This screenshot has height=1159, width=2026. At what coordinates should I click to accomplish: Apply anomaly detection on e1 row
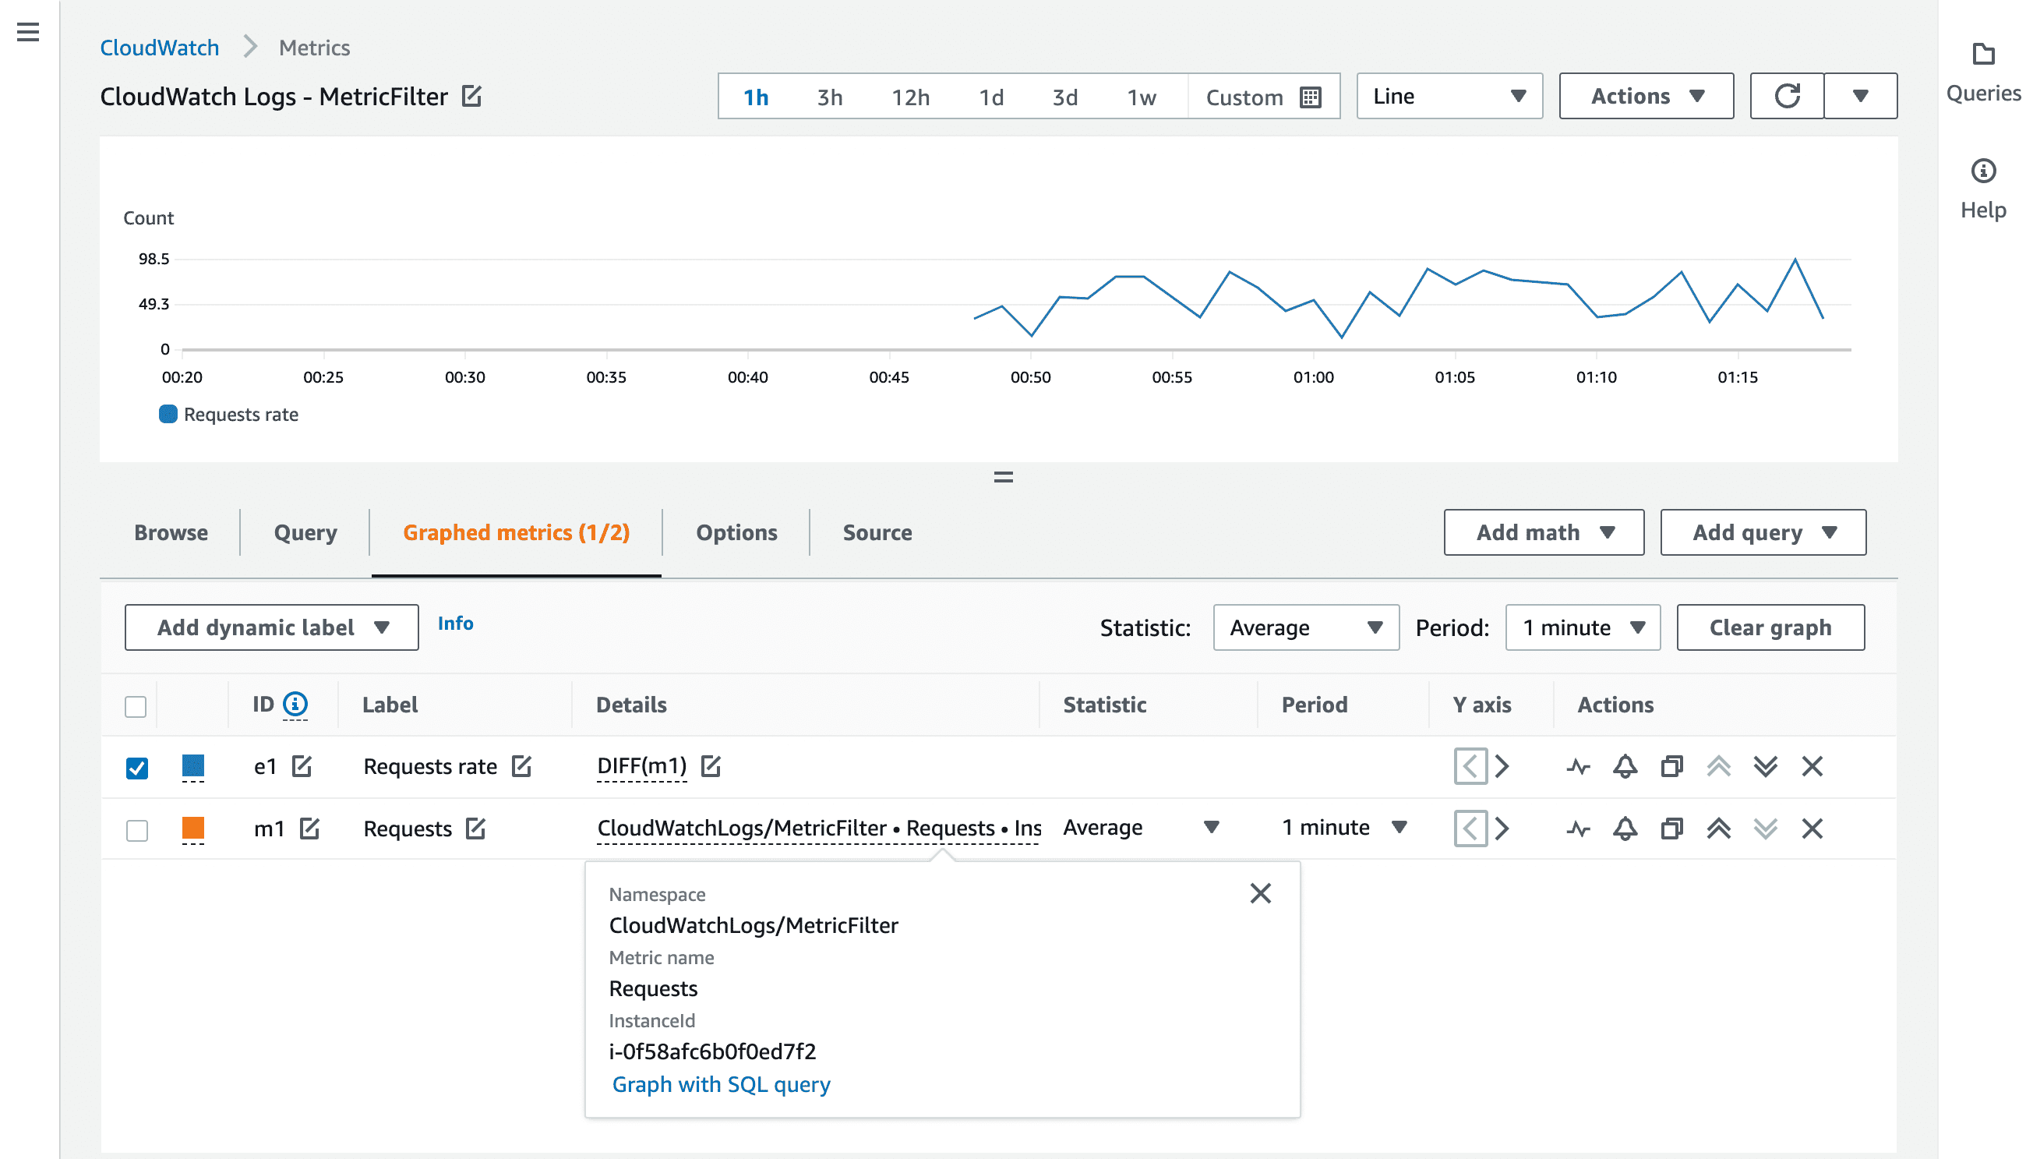coord(1579,767)
